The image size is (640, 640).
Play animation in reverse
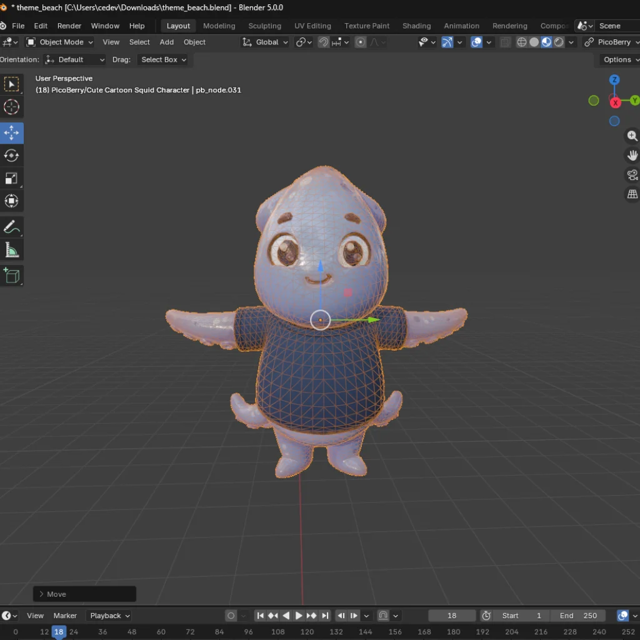[x=286, y=616]
